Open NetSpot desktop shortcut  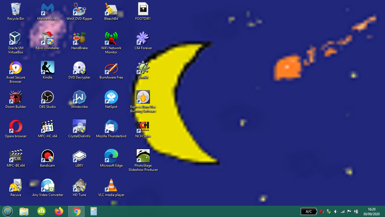111,97
